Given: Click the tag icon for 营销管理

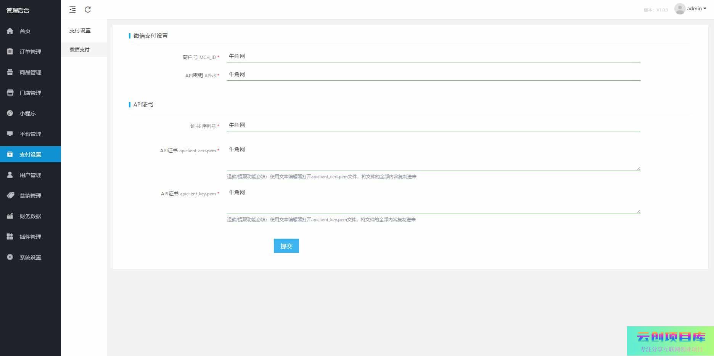Looking at the screenshot, I should tap(10, 195).
